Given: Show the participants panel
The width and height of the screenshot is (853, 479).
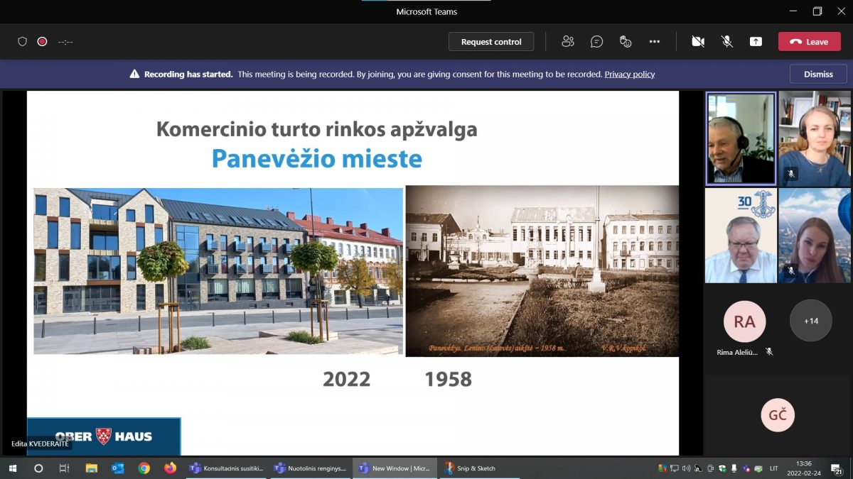Looking at the screenshot, I should pos(567,42).
